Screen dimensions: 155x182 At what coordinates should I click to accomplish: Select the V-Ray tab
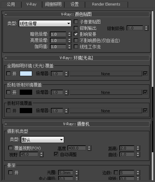(31, 4)
